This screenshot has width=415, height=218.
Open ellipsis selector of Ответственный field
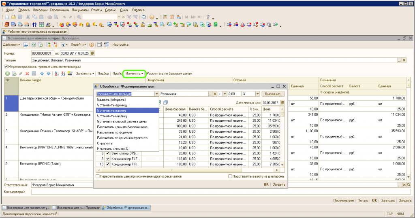400,185
